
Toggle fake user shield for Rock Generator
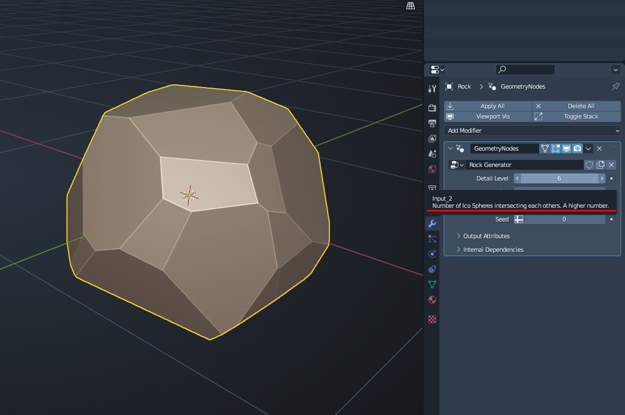click(x=589, y=165)
